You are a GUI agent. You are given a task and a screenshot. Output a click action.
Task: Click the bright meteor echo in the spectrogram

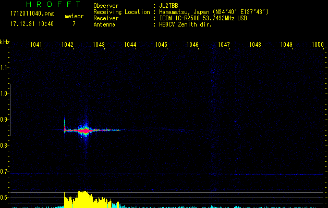pos(84,131)
